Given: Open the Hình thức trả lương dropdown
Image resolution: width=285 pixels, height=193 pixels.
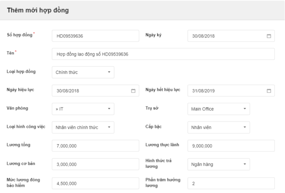Looking at the screenshot, I should [218, 164].
